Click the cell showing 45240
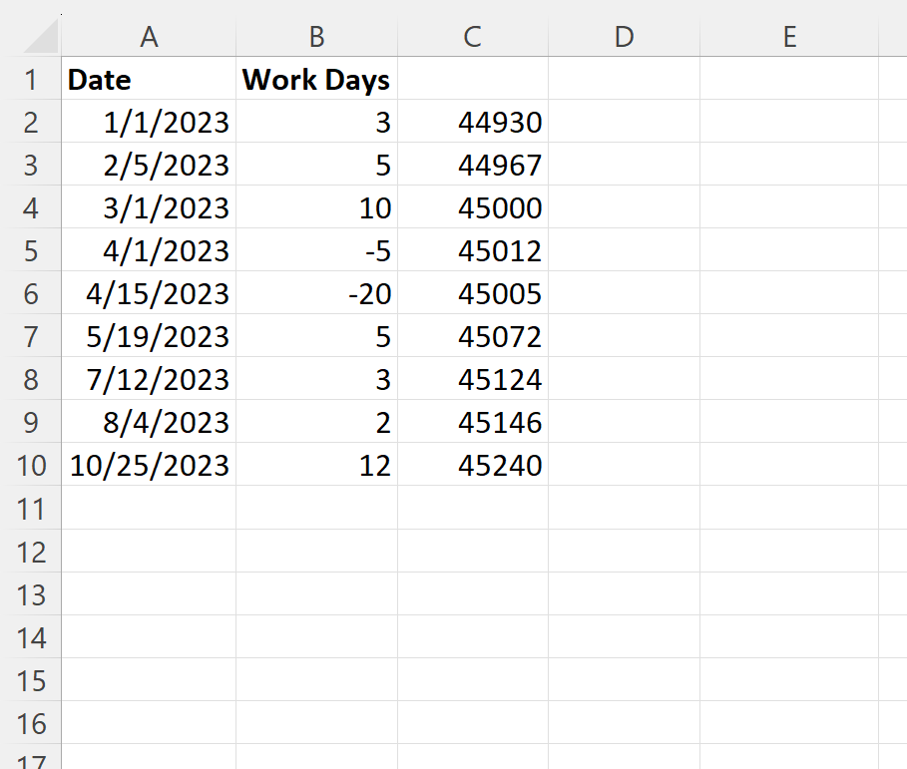Screen dimensions: 907x769 472,466
